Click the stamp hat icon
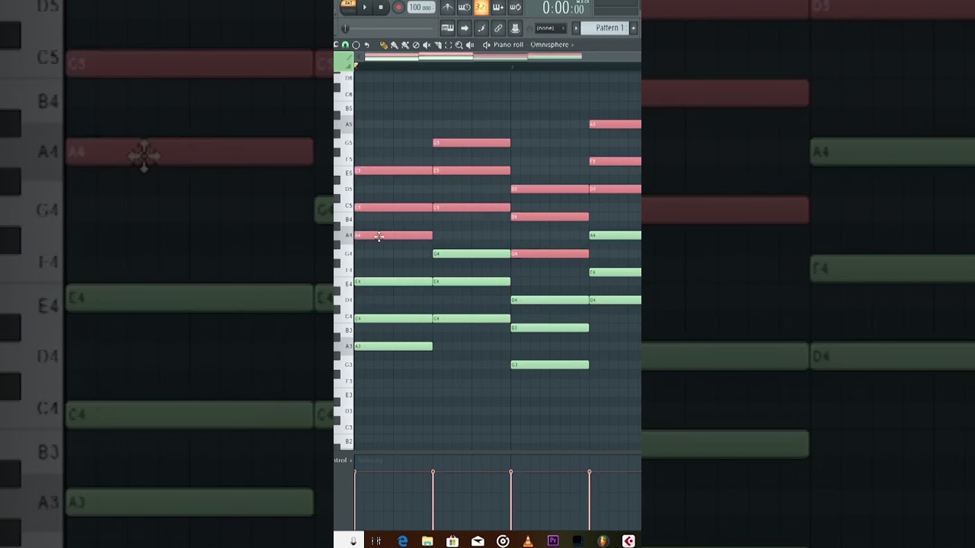This screenshot has height=548, width=975. pos(516,28)
